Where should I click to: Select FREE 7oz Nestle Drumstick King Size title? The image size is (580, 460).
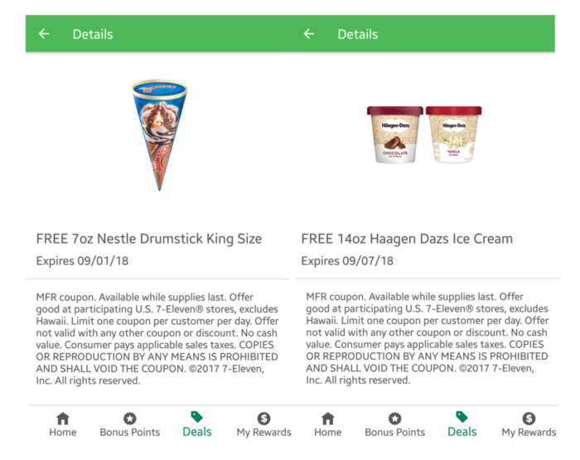point(149,239)
